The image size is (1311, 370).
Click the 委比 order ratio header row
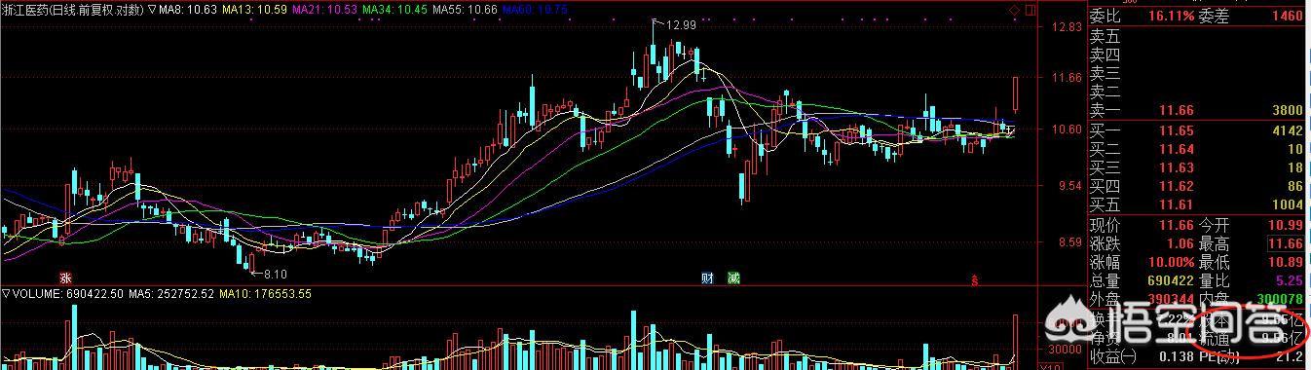click(1197, 16)
